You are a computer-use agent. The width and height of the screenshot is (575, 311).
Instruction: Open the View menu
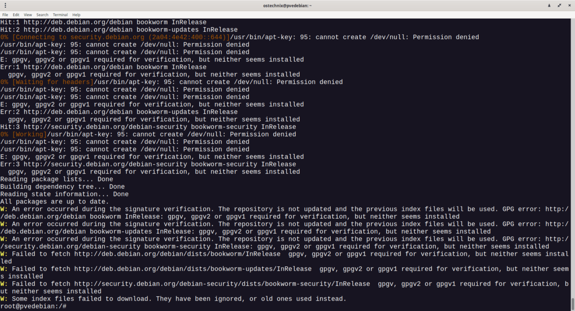(28, 14)
